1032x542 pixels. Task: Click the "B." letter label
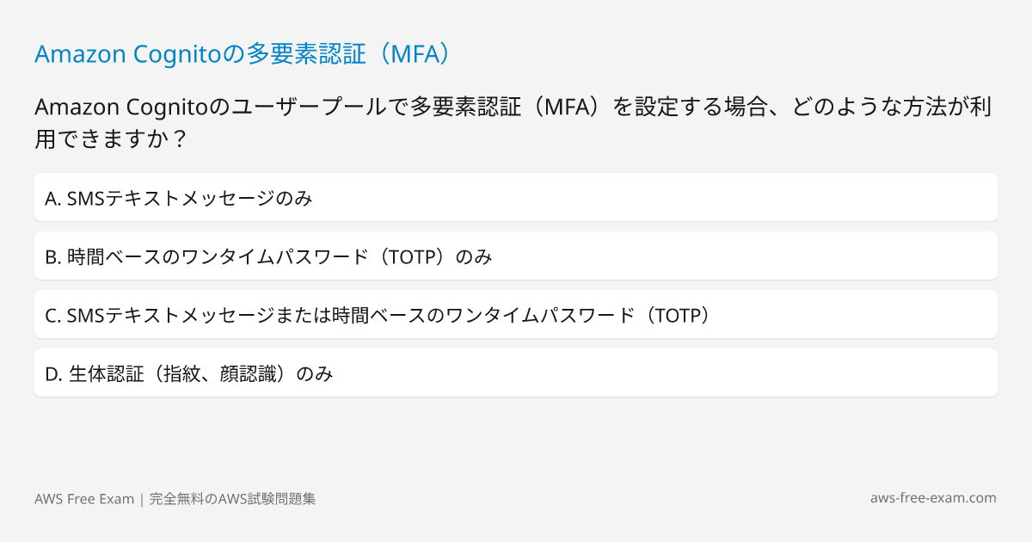coord(53,257)
